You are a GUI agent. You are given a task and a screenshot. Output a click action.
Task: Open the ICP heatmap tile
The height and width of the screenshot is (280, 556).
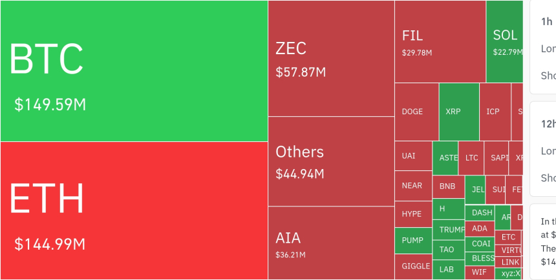click(495, 112)
